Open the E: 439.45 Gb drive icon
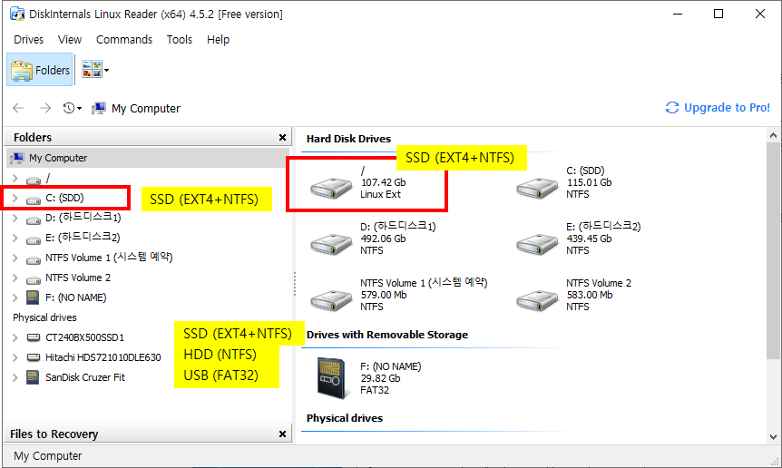Screen dimensions: 782x468 click(537, 244)
